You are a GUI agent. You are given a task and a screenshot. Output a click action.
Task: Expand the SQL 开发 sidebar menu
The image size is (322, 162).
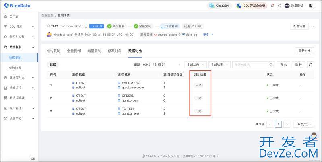pos(19,27)
